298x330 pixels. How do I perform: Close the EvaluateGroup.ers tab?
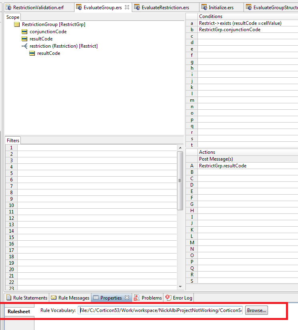coord(127,7)
